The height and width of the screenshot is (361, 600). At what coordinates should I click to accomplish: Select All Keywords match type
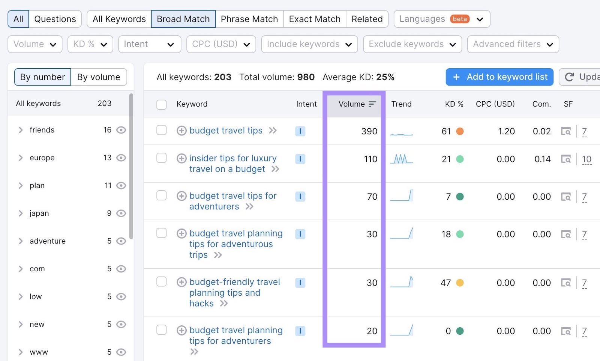(119, 19)
